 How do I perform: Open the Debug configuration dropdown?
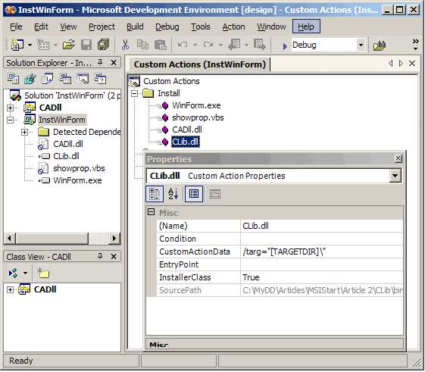(x=361, y=45)
